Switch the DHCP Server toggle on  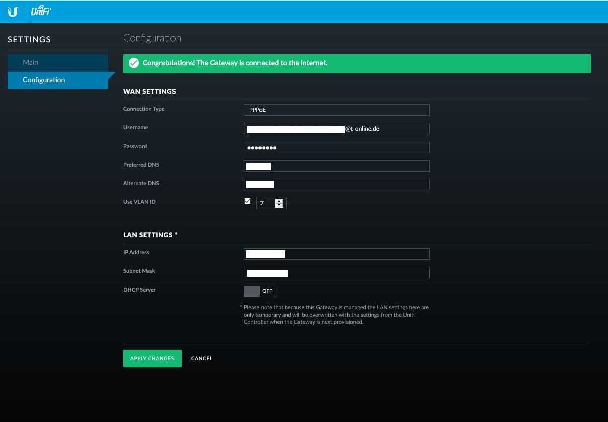click(x=259, y=291)
